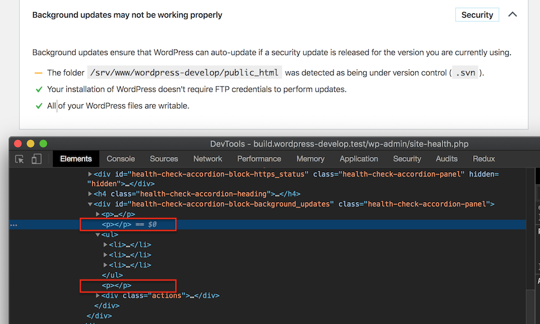Viewport: 540px width, 324px height.
Task: Switch to the Network tab
Action: coord(208,159)
